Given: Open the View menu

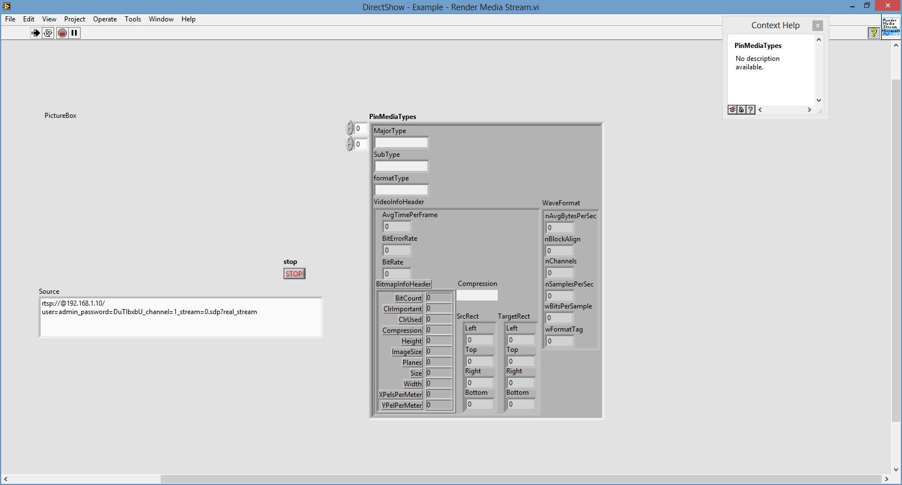Looking at the screenshot, I should (49, 19).
